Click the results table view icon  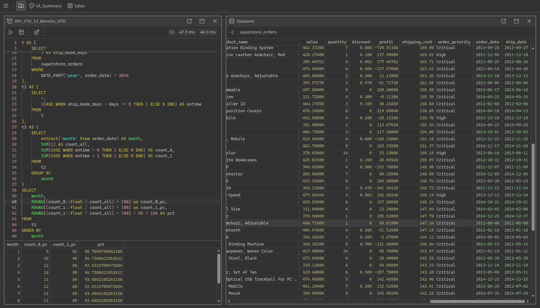point(21,32)
